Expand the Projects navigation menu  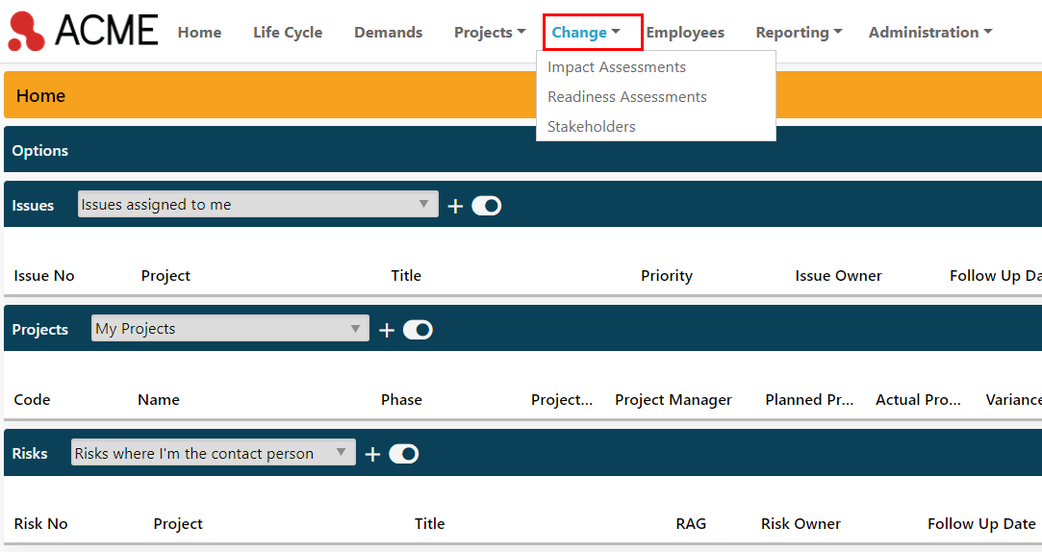click(x=490, y=32)
